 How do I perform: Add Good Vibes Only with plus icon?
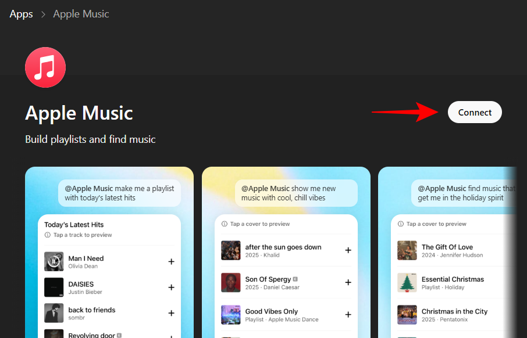coord(348,315)
